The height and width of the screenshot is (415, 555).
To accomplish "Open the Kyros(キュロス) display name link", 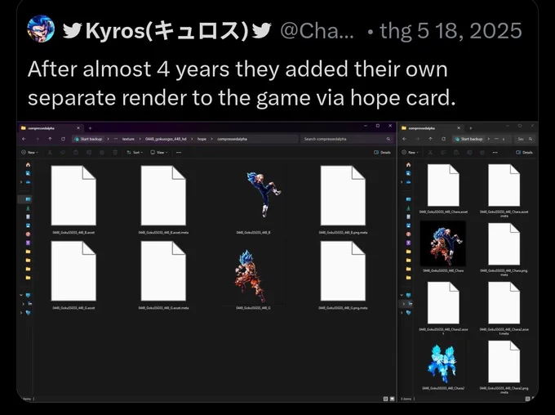I will (167, 31).
